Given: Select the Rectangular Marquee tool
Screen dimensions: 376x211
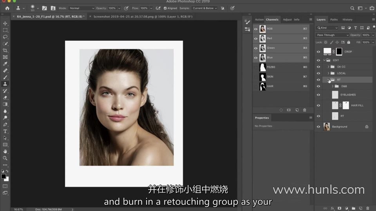Looking at the screenshot, I should click(x=5, y=30).
